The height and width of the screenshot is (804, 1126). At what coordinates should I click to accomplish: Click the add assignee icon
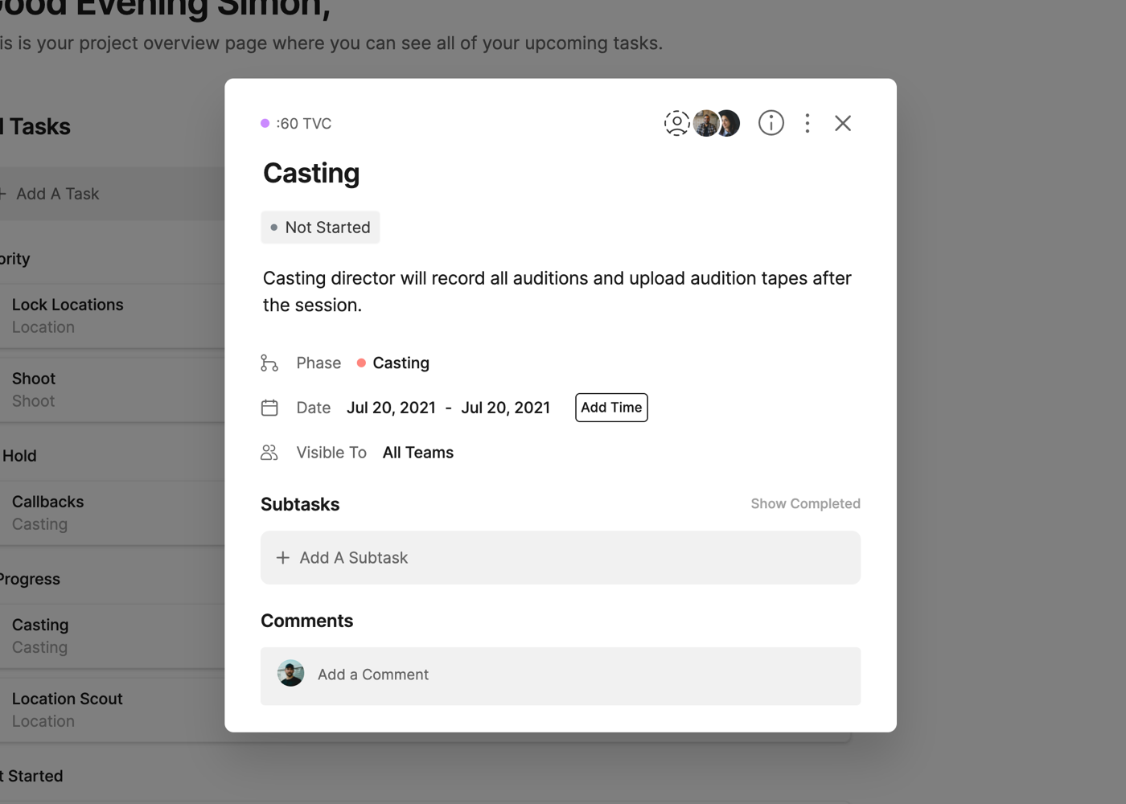[676, 123]
